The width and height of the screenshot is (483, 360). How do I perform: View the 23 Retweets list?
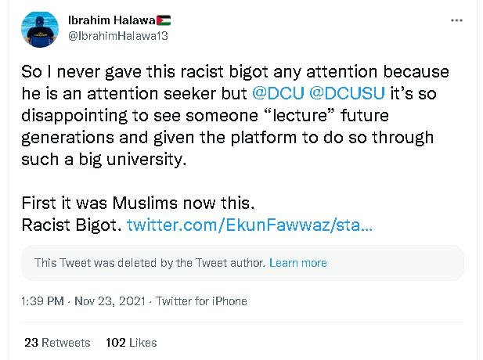coord(57,343)
